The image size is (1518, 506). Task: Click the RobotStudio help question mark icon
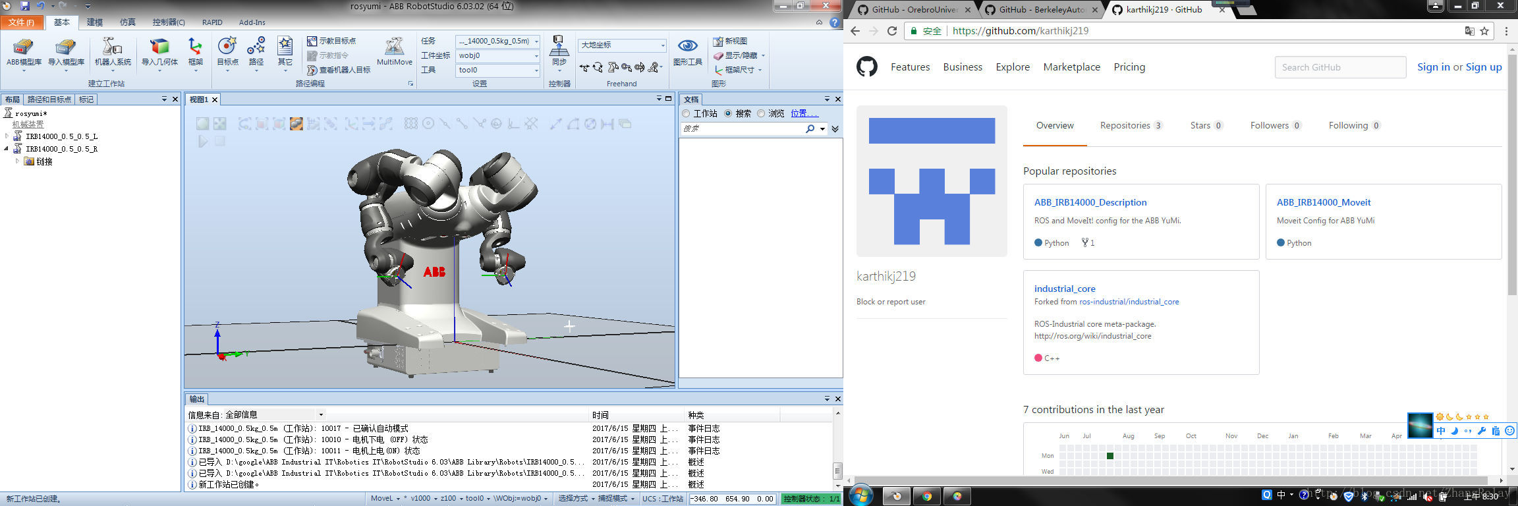835,22
